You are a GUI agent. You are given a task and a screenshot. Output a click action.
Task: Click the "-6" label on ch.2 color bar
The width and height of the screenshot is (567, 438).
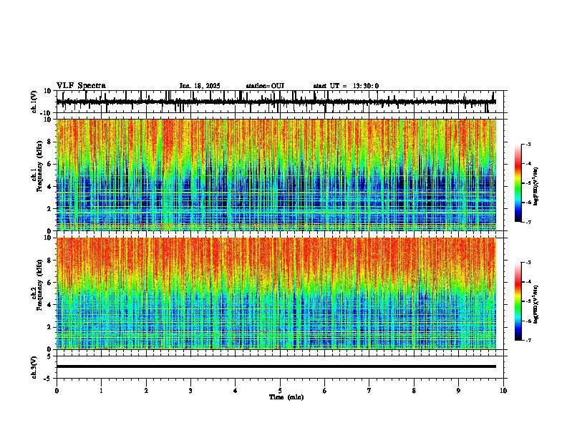pos(528,321)
